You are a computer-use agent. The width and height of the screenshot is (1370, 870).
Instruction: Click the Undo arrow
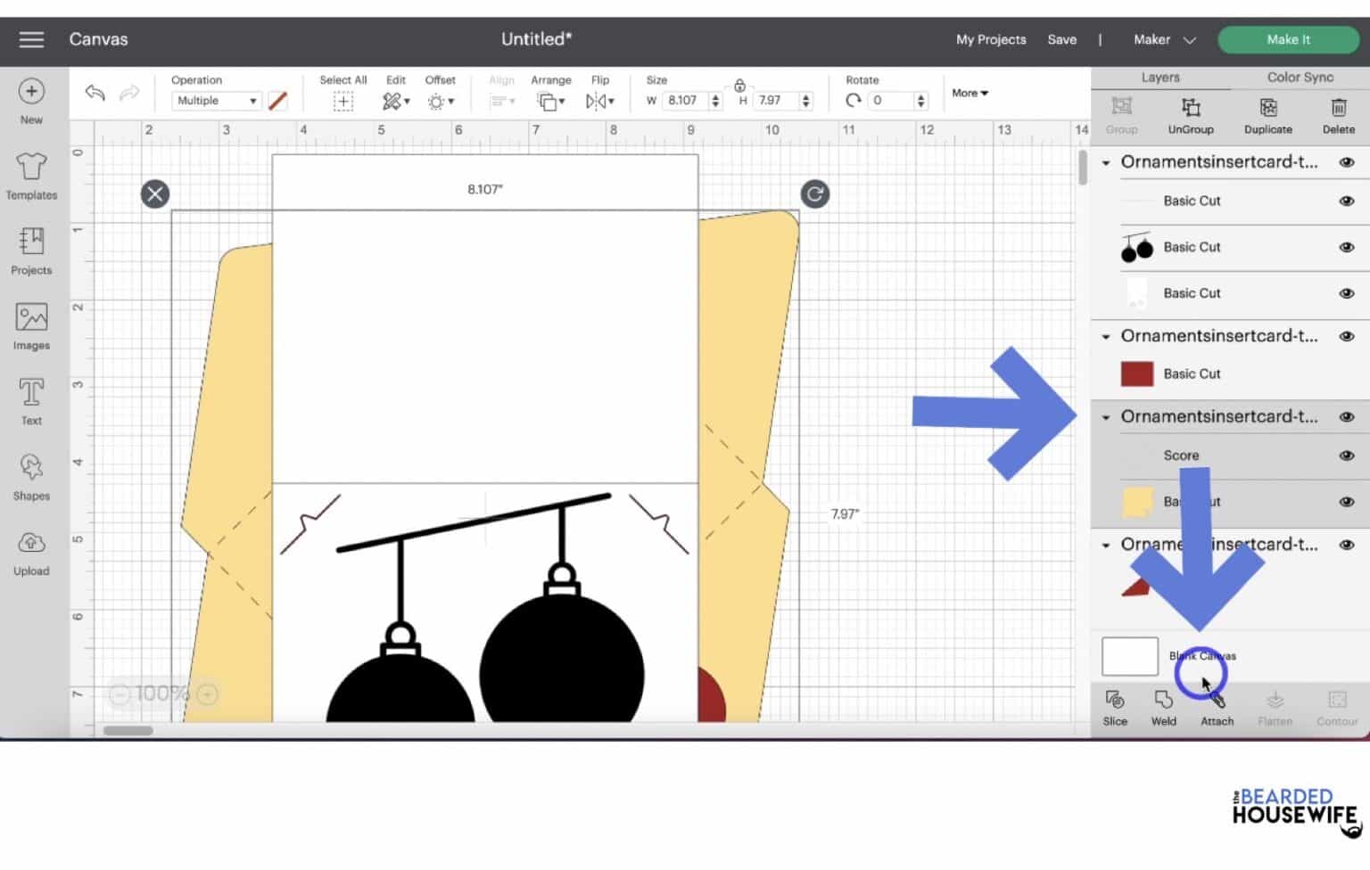point(95,93)
